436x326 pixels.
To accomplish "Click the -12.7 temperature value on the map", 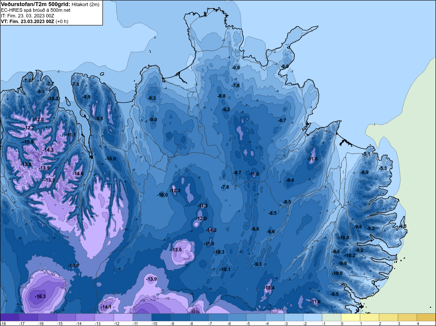I will [x=29, y=128].
